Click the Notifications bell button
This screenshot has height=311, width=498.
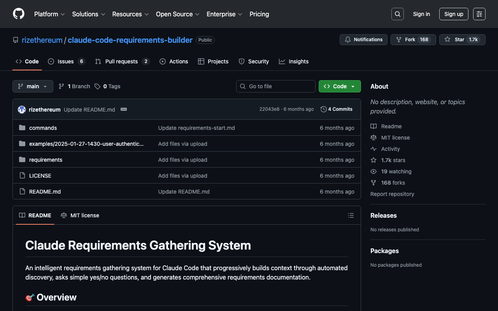pyautogui.click(x=363, y=40)
